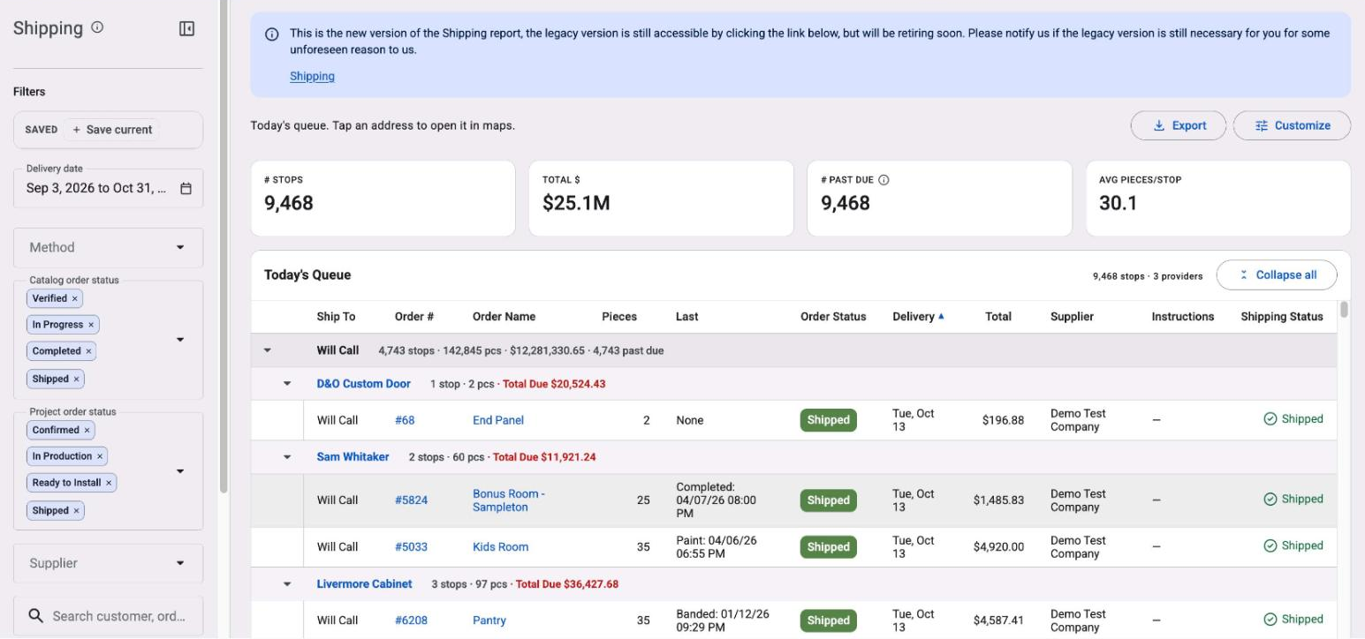Remove the Verified catalog status chip
Viewport: 1365px width, 639px height.
(x=75, y=298)
